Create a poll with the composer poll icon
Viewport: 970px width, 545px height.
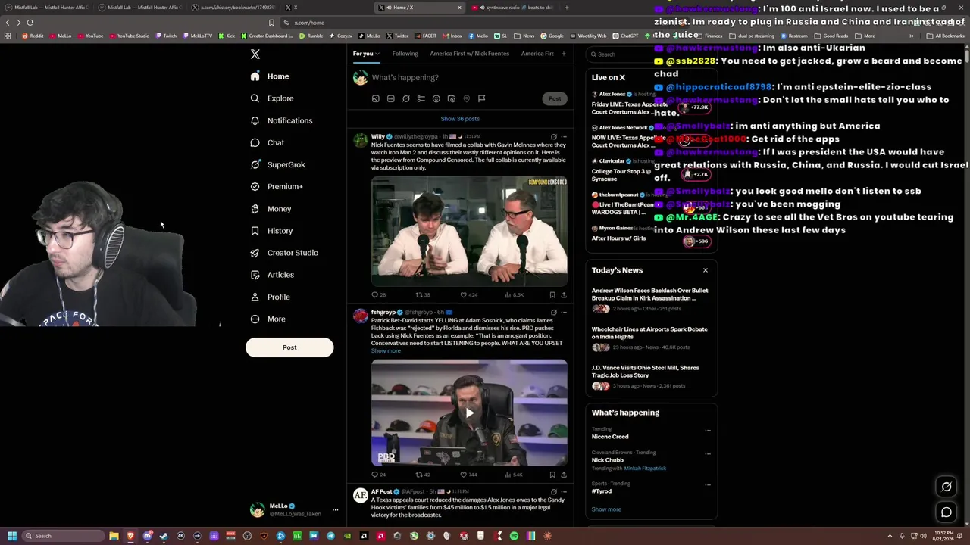pos(421,98)
